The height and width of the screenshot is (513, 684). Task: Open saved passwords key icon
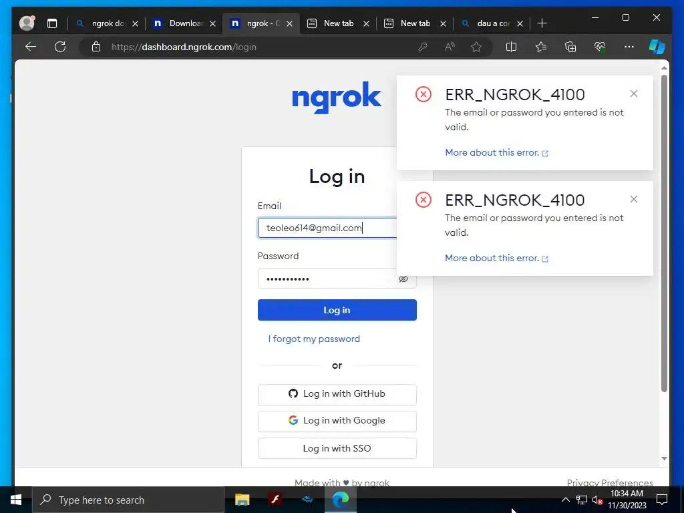click(x=422, y=47)
